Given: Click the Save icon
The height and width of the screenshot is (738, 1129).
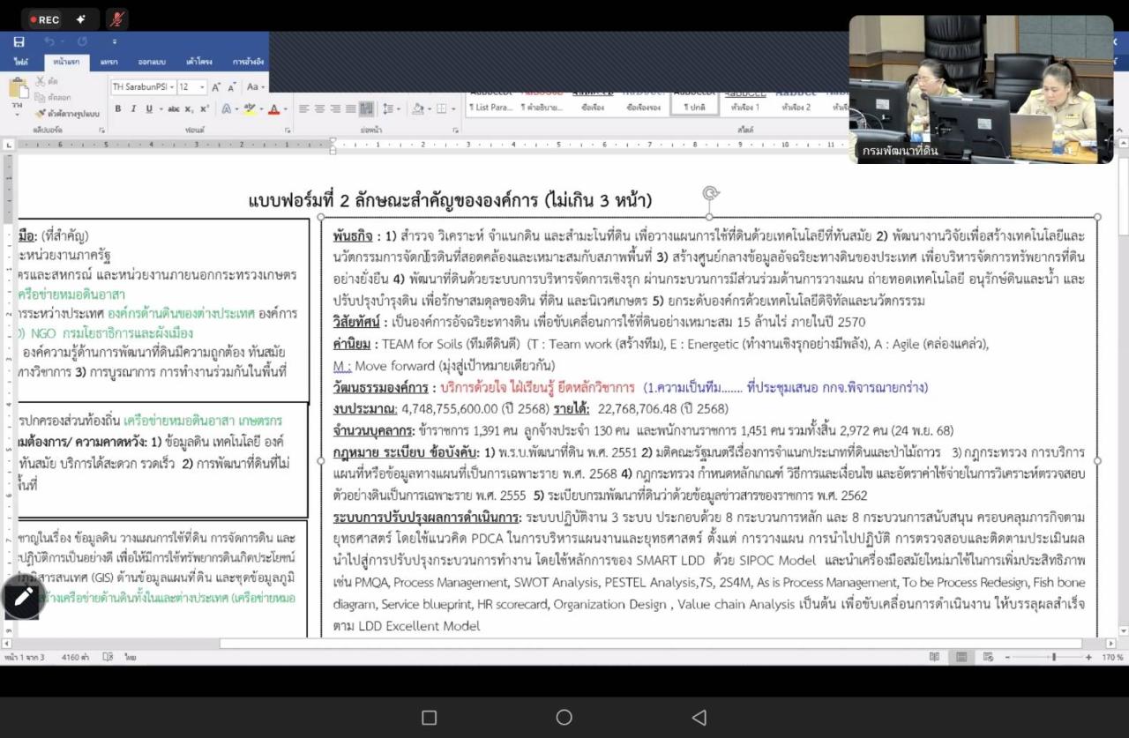Looking at the screenshot, I should (x=18, y=41).
